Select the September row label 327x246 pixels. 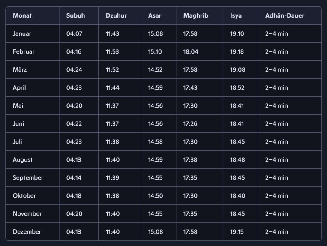coord(28,177)
